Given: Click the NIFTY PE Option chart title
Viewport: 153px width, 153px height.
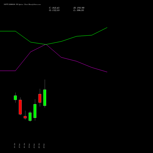Looking at the screenshot, I should [x=22, y=4].
